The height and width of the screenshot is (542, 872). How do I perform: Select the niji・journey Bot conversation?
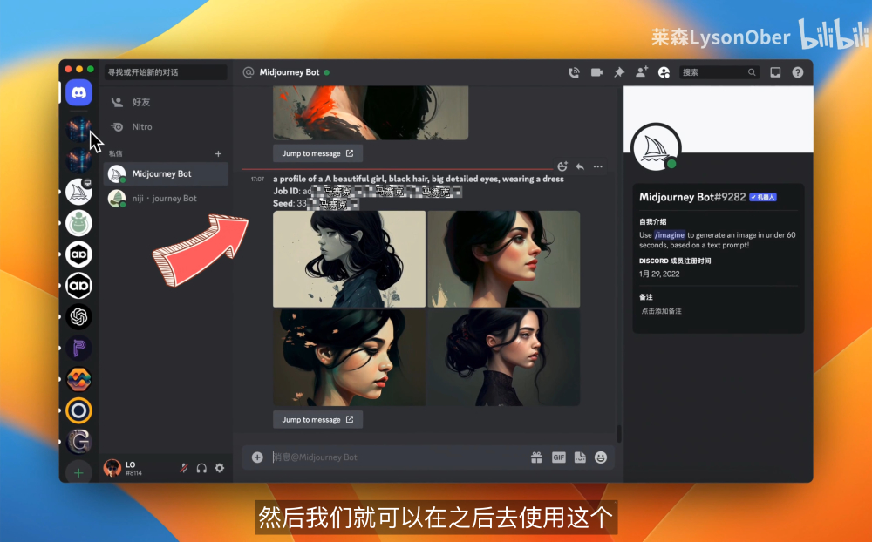(166, 199)
